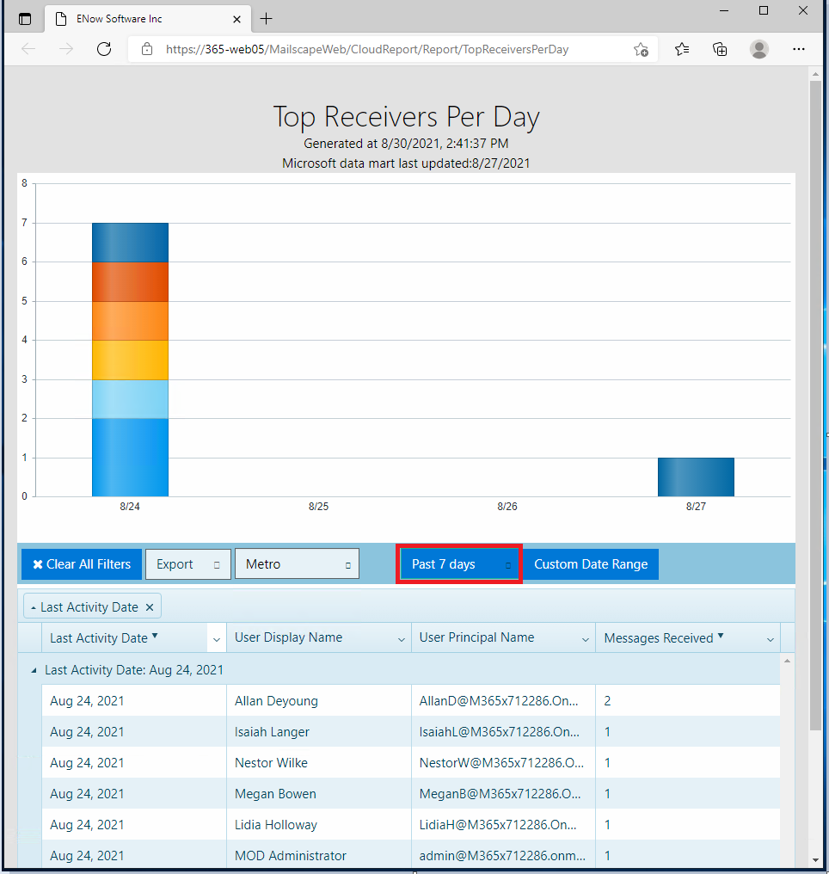Click the red-orange 8/24 bar segment
The width and height of the screenshot is (829, 874).
click(x=131, y=281)
